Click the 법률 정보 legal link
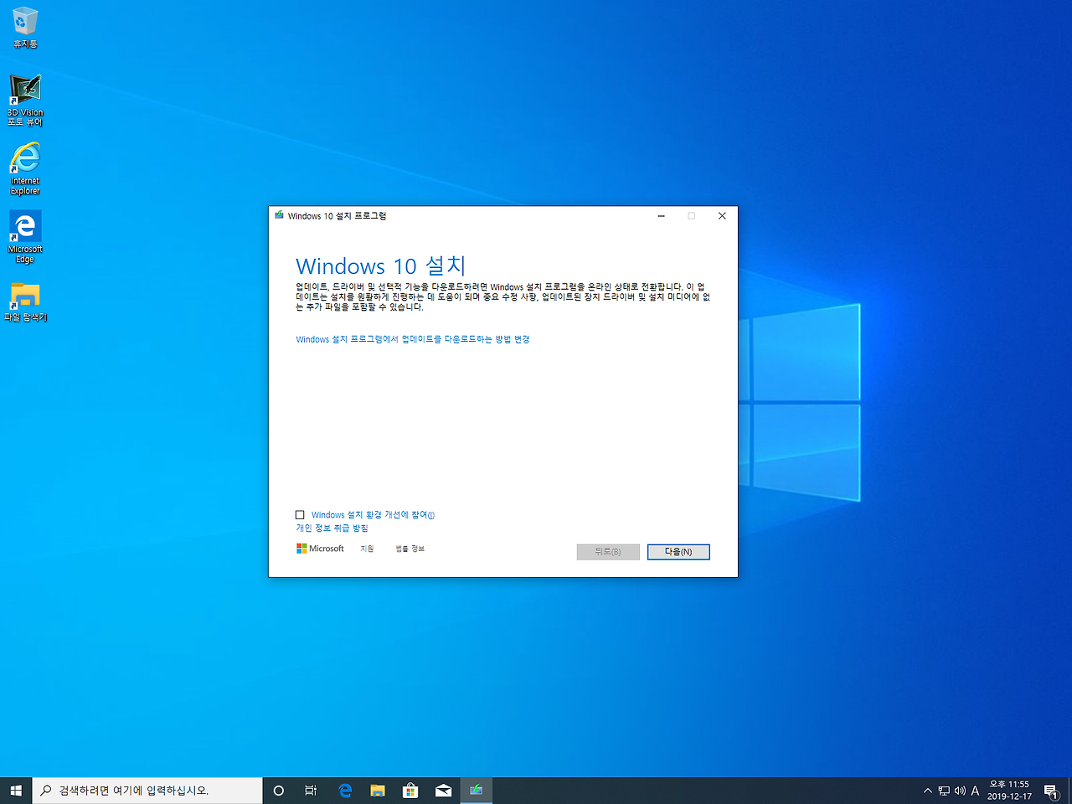The height and width of the screenshot is (804, 1072). pos(410,549)
